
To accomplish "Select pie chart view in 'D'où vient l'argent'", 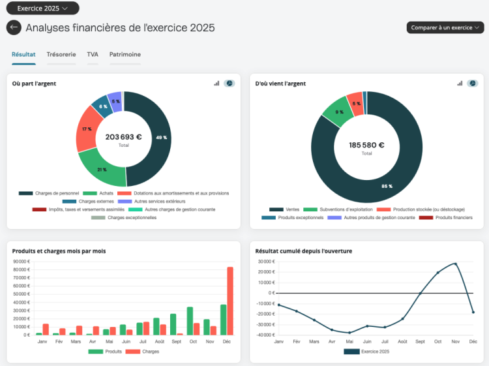I will (473, 84).
